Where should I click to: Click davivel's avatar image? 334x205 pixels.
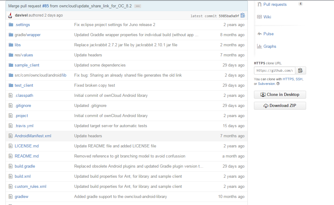10,15
